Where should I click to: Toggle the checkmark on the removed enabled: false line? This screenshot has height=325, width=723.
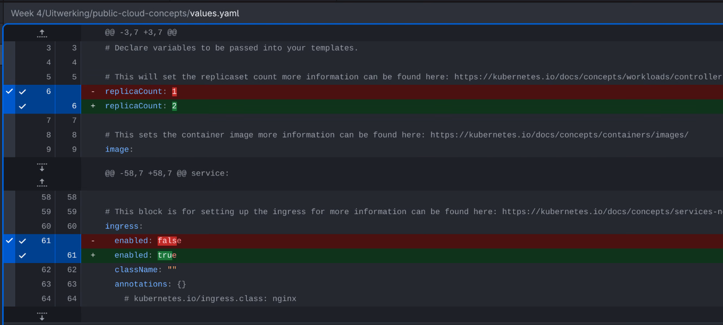tap(22, 240)
